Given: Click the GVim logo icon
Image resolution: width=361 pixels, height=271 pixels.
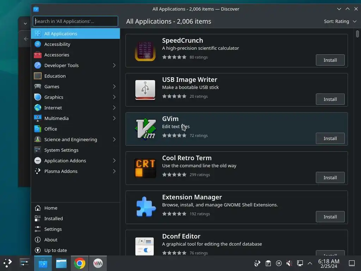Looking at the screenshot, I should (x=145, y=129).
